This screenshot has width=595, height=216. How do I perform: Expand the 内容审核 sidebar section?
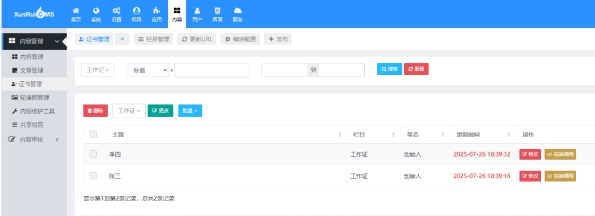(34, 139)
